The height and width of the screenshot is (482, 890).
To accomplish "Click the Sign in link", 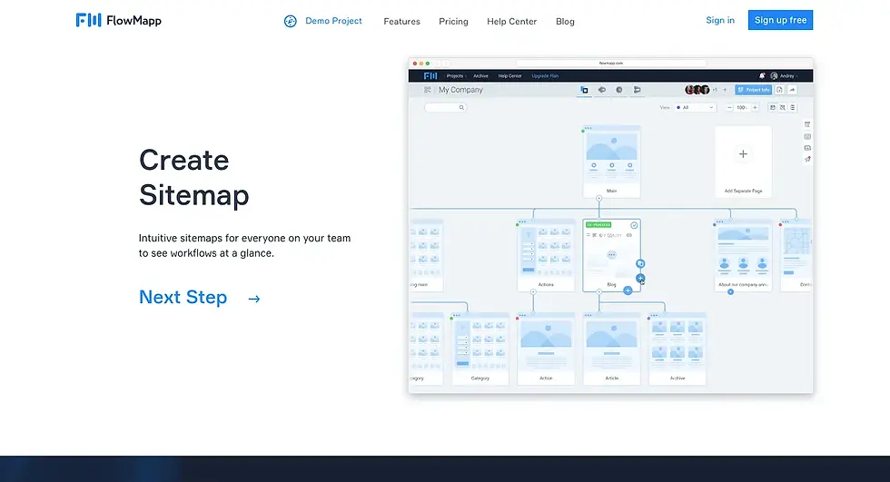I will click(x=719, y=20).
